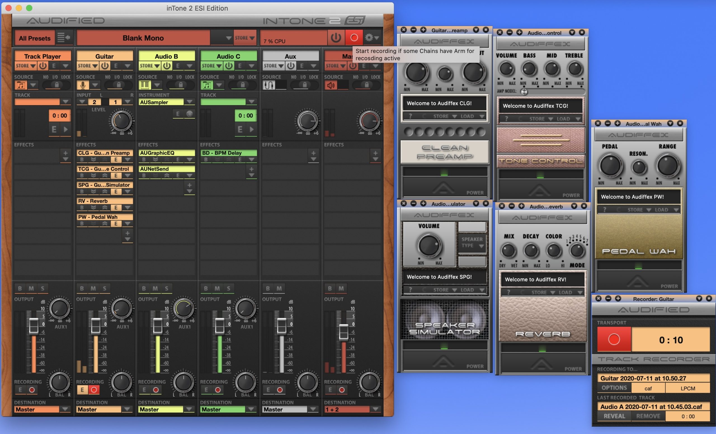Image resolution: width=716 pixels, height=434 pixels.
Task: Open the Guitar recording editor E button
Action: tap(82, 390)
